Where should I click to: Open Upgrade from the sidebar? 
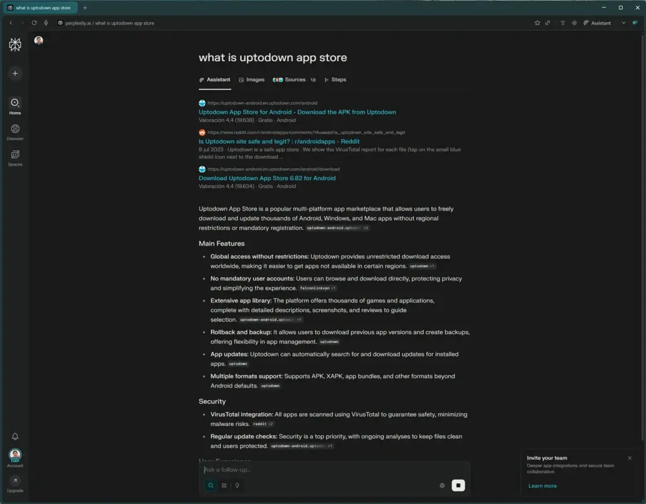[x=14, y=483]
